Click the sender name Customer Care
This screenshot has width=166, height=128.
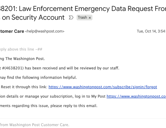12,31
